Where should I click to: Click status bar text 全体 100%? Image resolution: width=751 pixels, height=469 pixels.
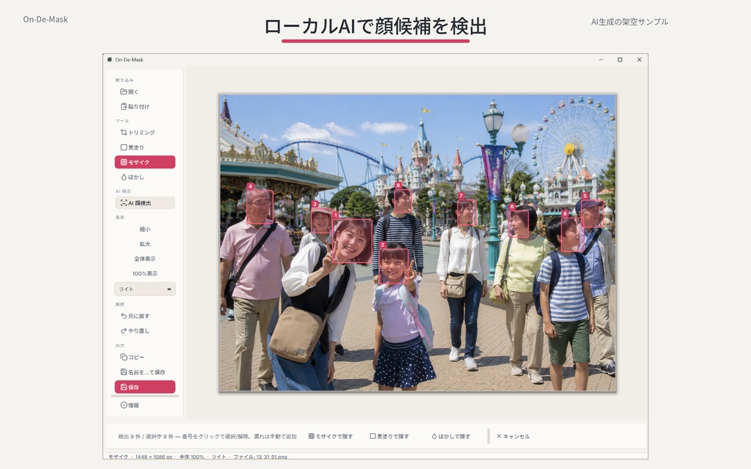(191, 457)
